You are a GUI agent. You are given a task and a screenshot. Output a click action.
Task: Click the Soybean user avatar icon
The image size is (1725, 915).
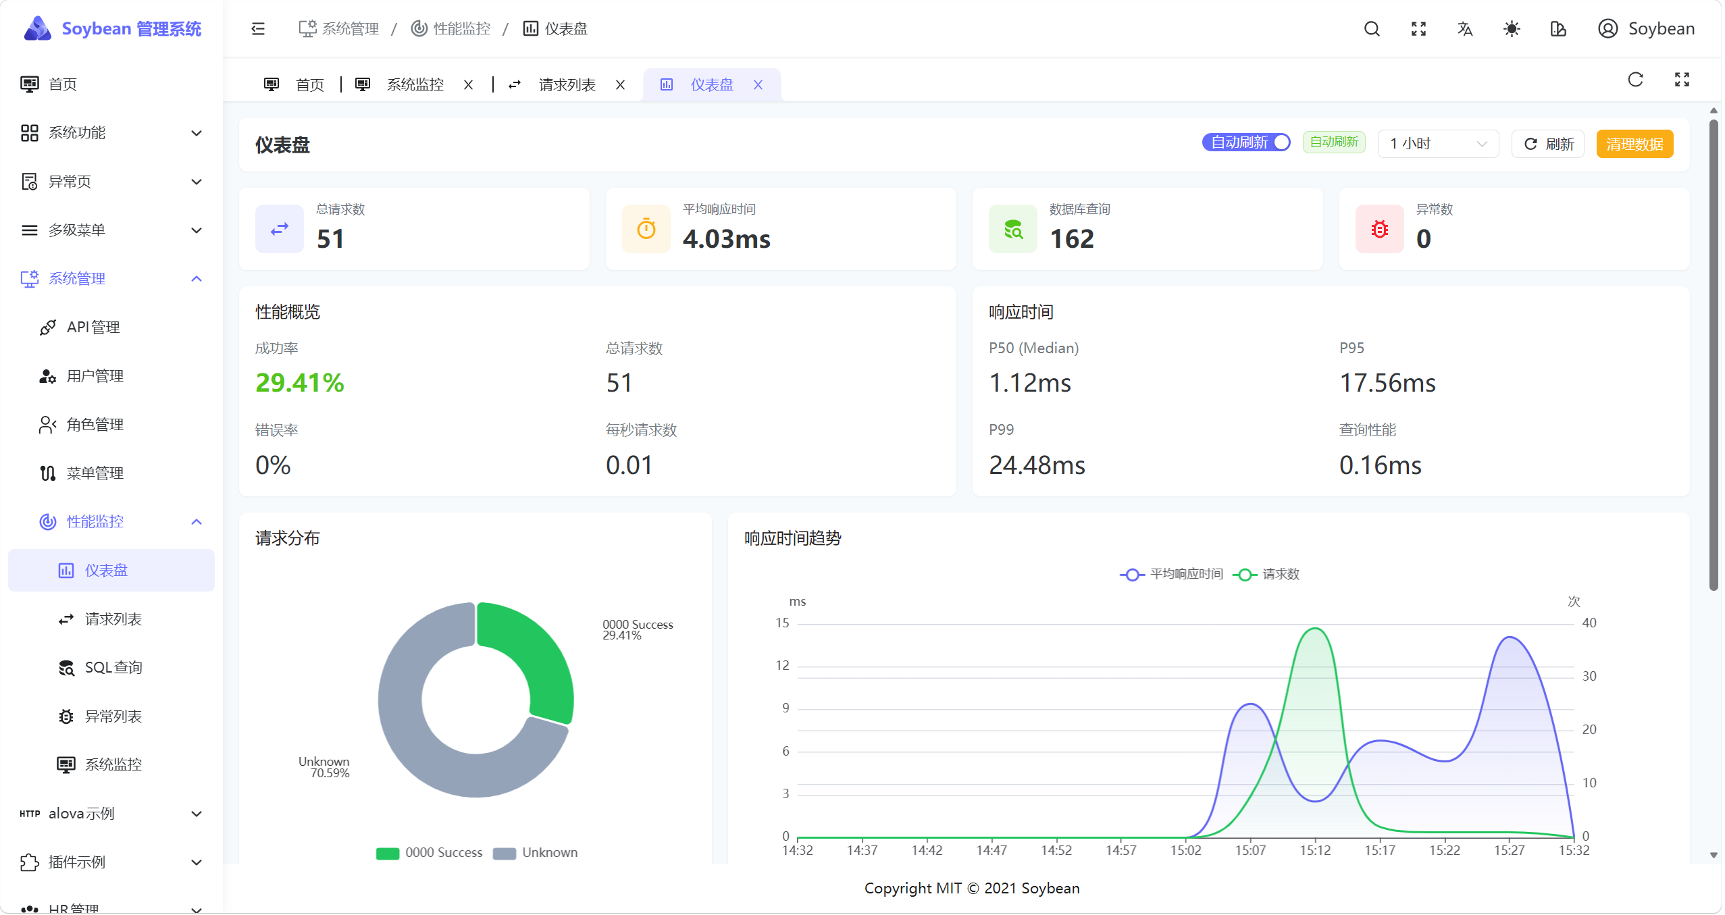[1607, 28]
